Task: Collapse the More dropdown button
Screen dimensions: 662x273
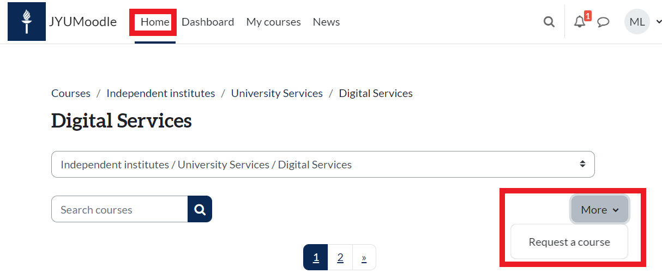Action: (599, 210)
